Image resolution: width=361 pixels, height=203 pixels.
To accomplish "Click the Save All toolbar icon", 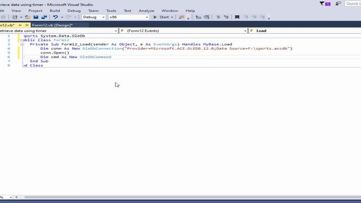I will [44, 17].
